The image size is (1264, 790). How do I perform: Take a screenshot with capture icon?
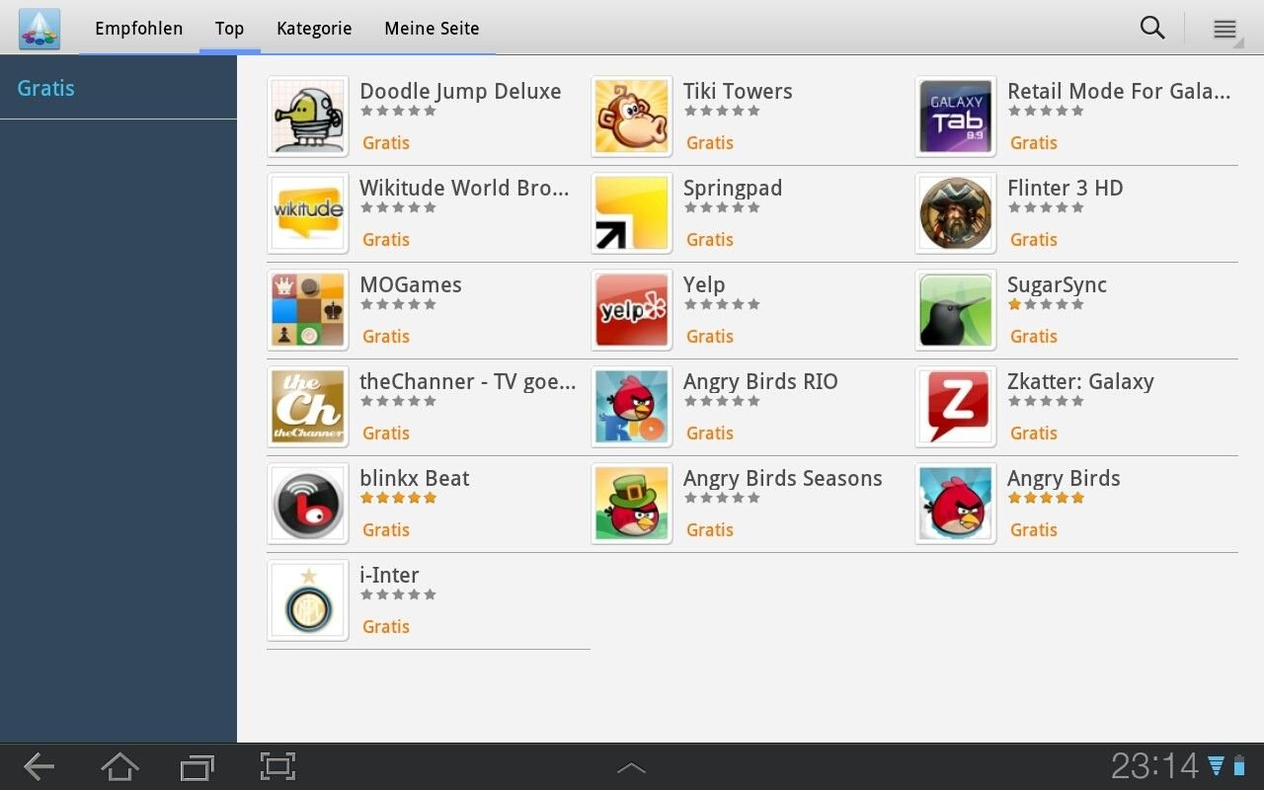pos(278,766)
